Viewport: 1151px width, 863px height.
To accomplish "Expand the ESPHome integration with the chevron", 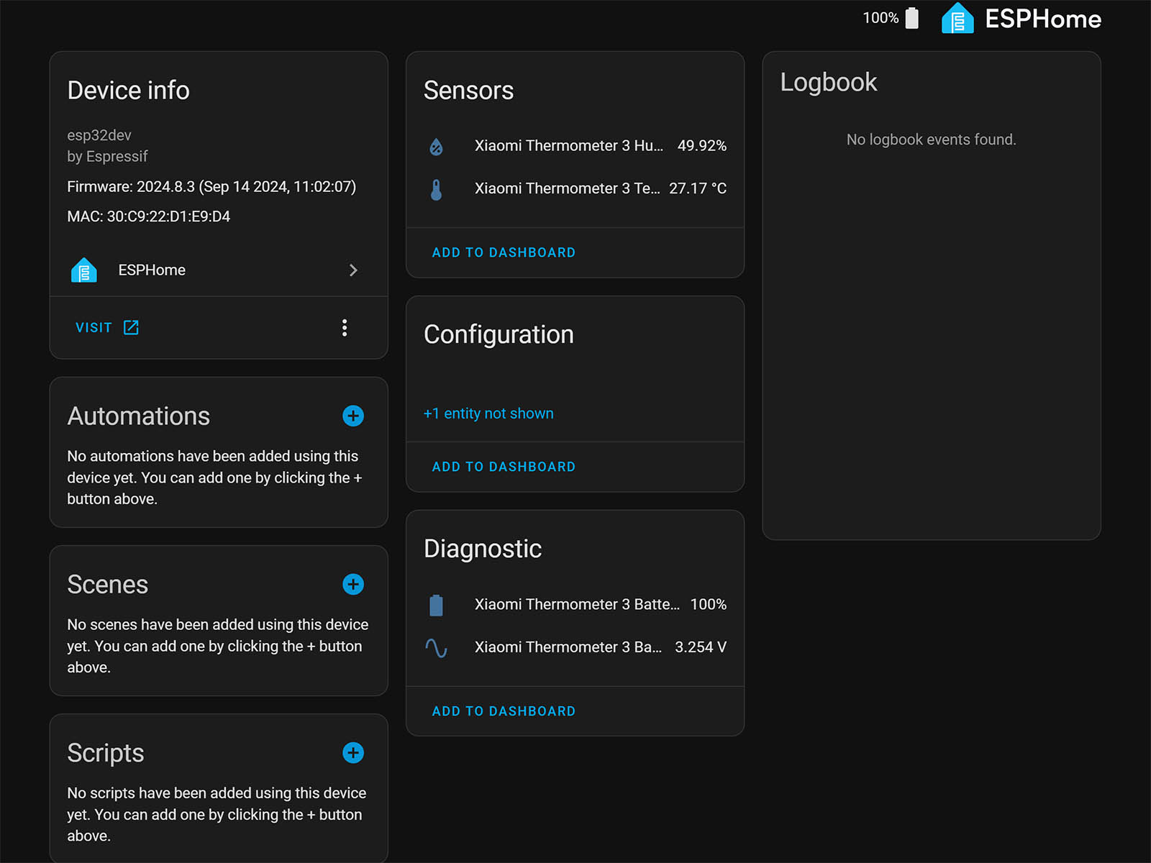I will point(353,270).
